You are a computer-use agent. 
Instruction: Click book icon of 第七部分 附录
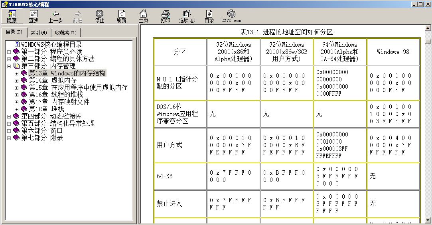coord(16,137)
